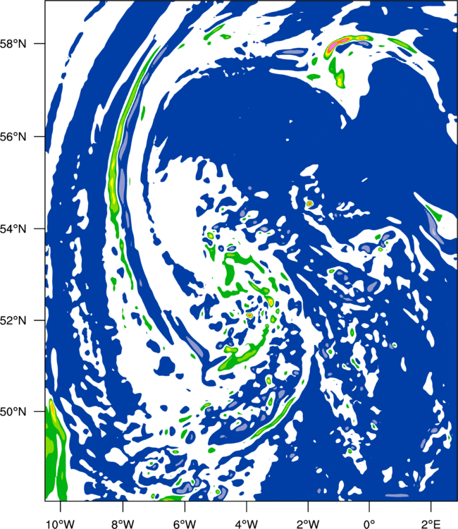458x529 pixels.
Task: Click the 2°W longitude label
Action: 308,524
